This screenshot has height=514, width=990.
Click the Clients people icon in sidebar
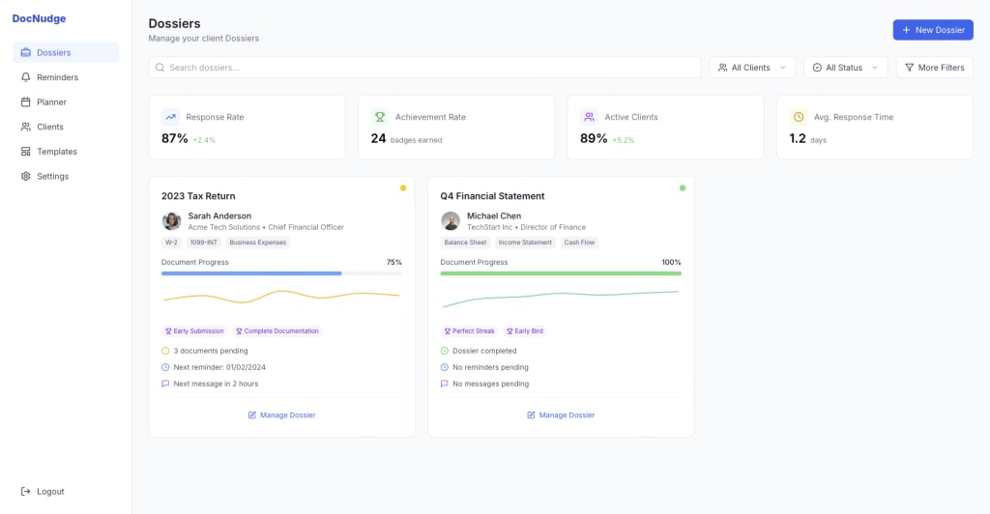26,127
